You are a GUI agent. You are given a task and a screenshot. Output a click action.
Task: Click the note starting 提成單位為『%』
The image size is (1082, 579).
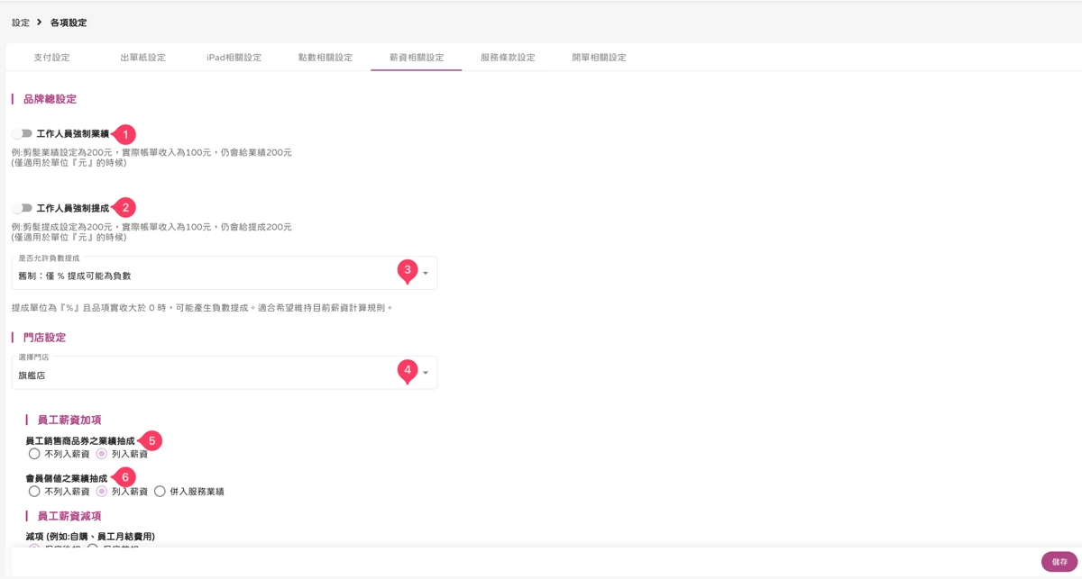coord(203,308)
